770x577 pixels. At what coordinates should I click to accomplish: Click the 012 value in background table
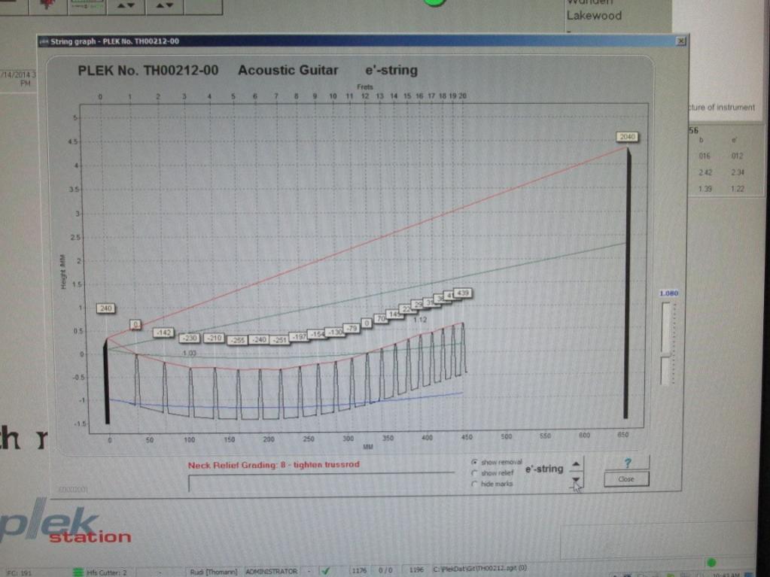737,156
